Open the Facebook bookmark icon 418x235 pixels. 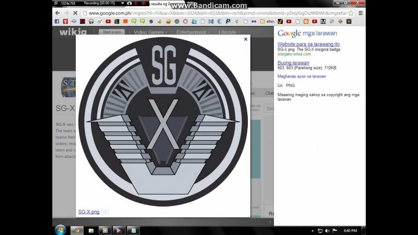coord(57,22)
